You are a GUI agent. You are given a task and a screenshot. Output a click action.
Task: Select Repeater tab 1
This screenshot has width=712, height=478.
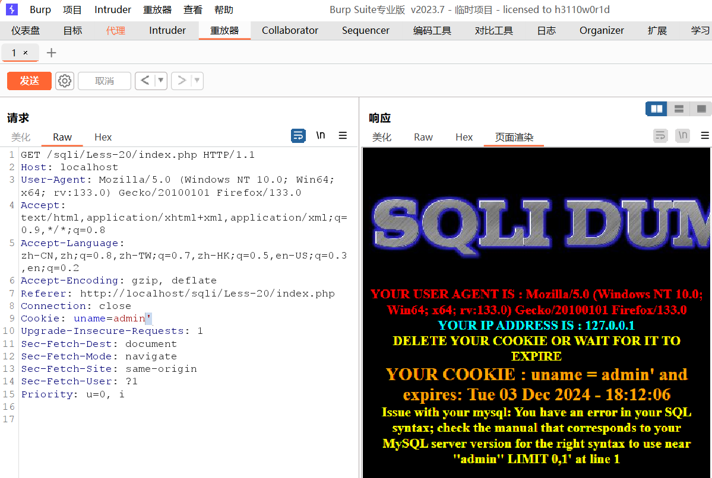click(x=14, y=53)
